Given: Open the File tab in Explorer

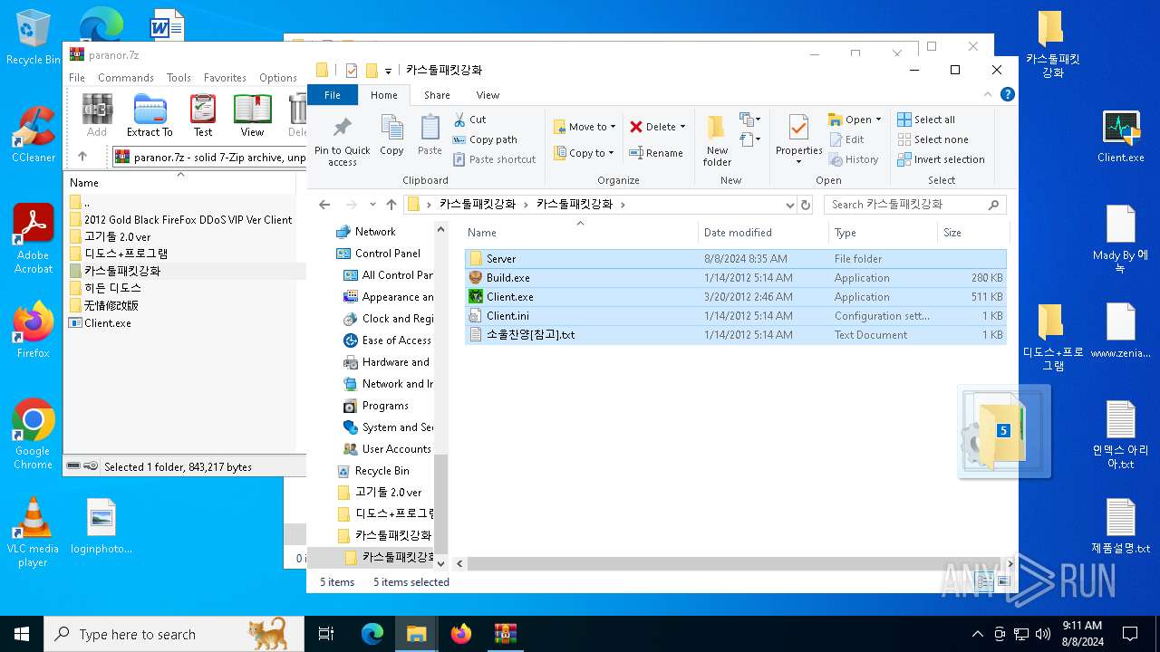Looking at the screenshot, I should point(333,95).
